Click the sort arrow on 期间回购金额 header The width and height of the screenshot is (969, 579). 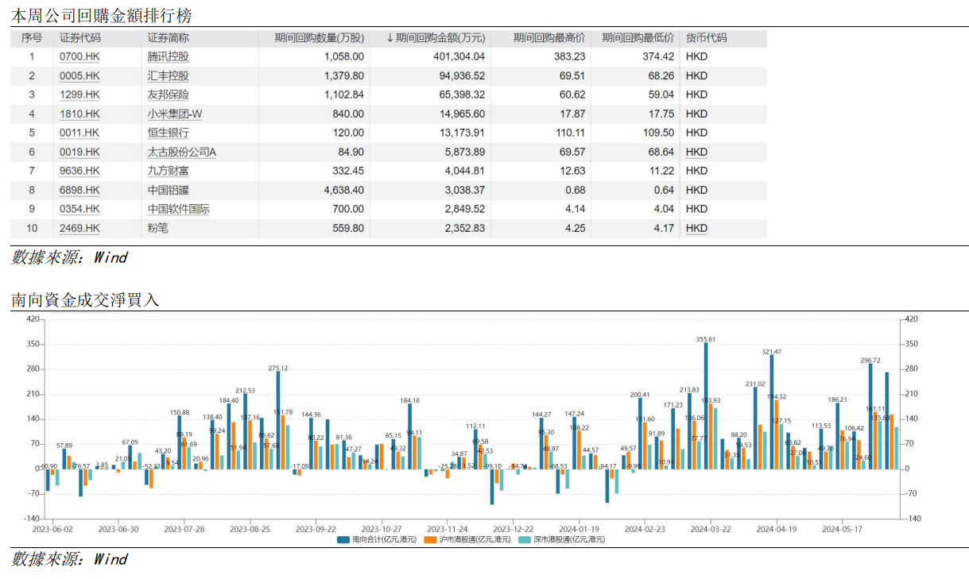pyautogui.click(x=390, y=37)
